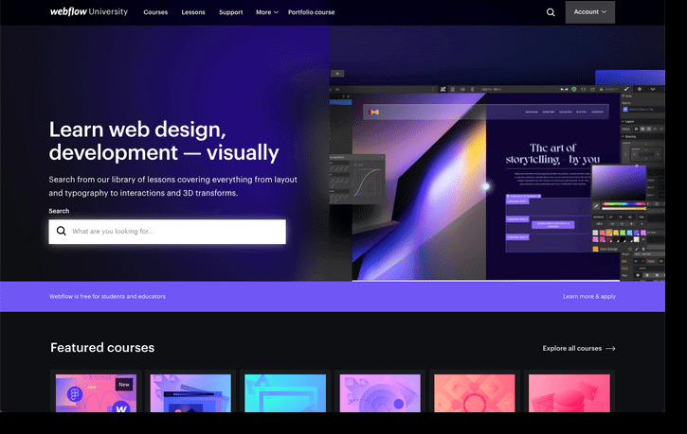Click the 'Webflow is free for students and educators' text
Image resolution: width=687 pixels, height=434 pixels.
coord(107,296)
